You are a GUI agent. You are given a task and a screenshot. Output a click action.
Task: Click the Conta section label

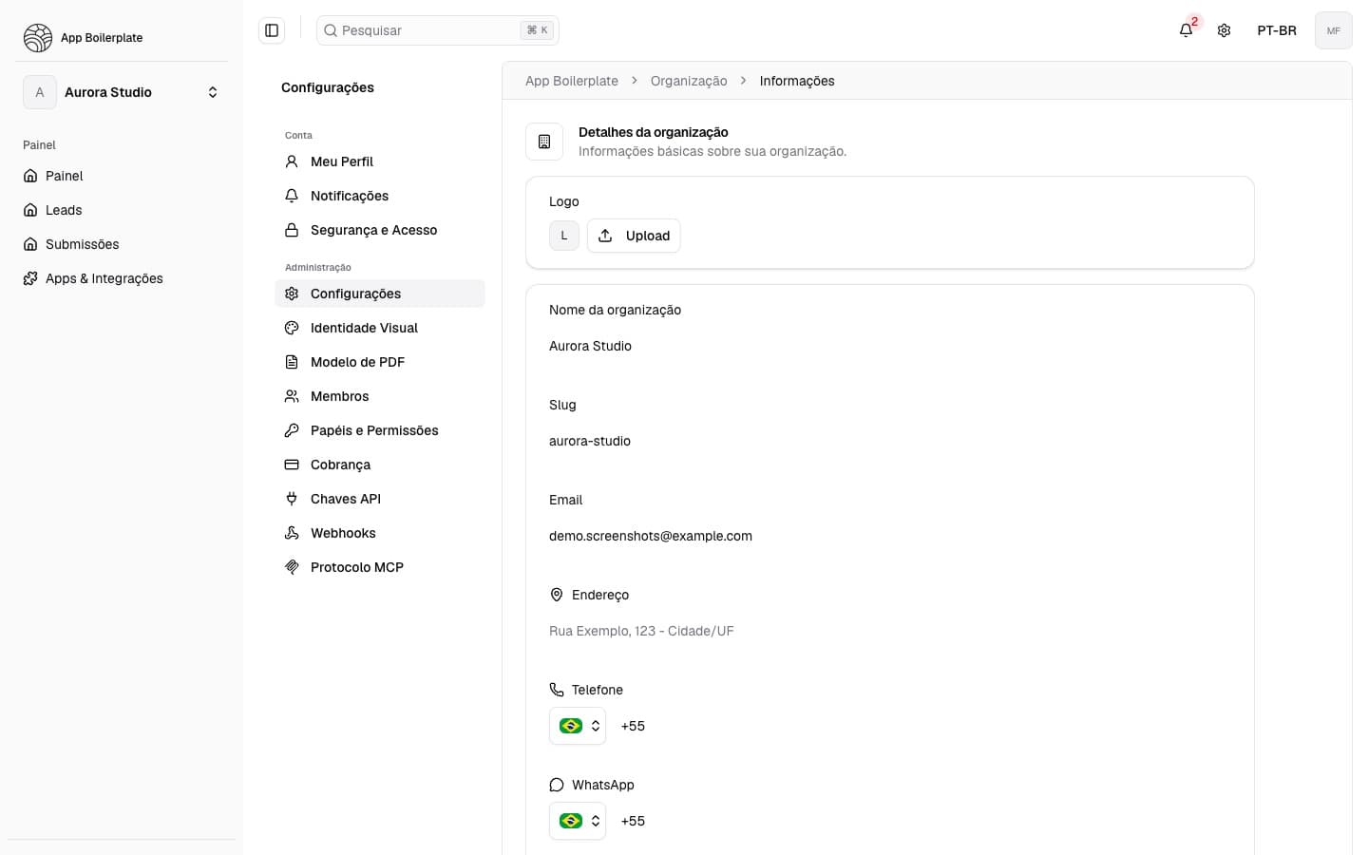click(x=298, y=136)
